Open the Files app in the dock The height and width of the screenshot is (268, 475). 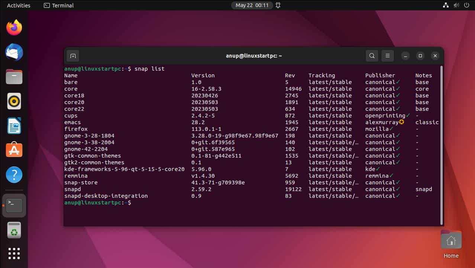(x=14, y=77)
